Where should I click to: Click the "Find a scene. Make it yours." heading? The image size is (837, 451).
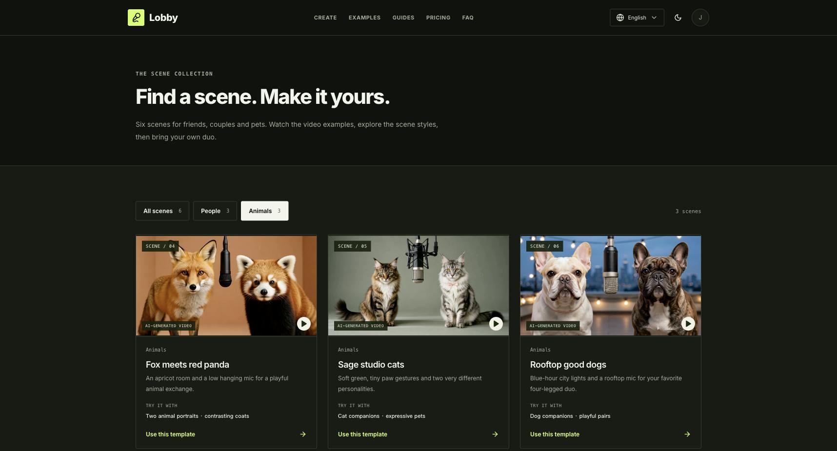[262, 97]
